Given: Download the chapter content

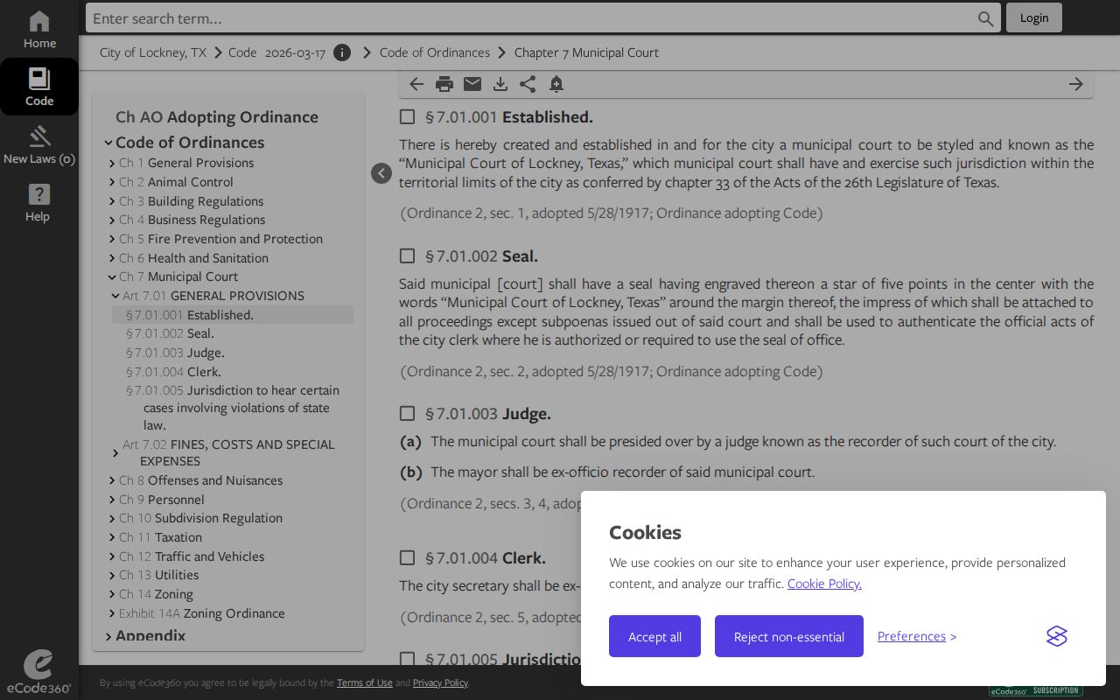Looking at the screenshot, I should pos(500,84).
